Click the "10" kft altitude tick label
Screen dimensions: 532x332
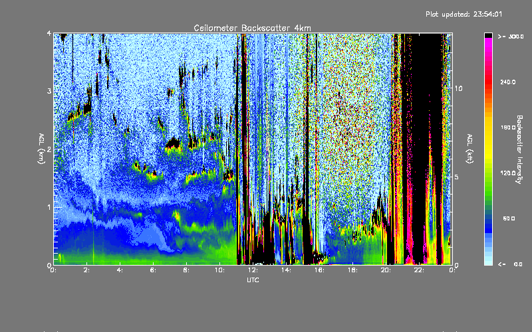click(x=458, y=89)
